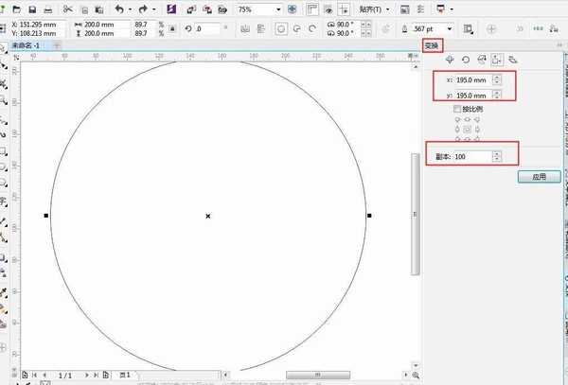The width and height of the screenshot is (568, 385).
Task: Select the Rotate transform icon
Action: pos(465,60)
